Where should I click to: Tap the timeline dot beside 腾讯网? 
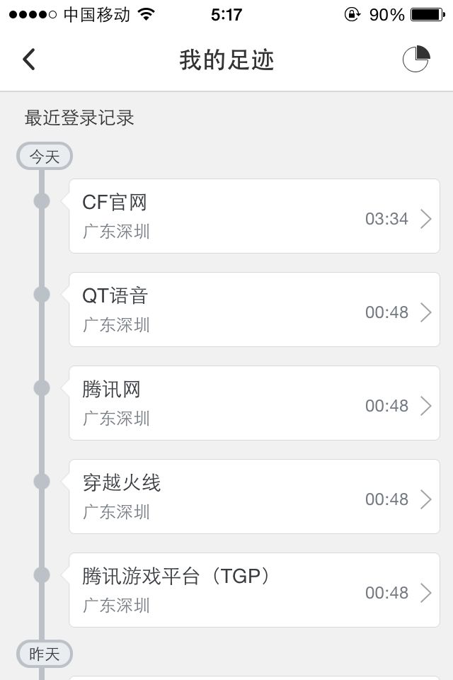point(42,387)
